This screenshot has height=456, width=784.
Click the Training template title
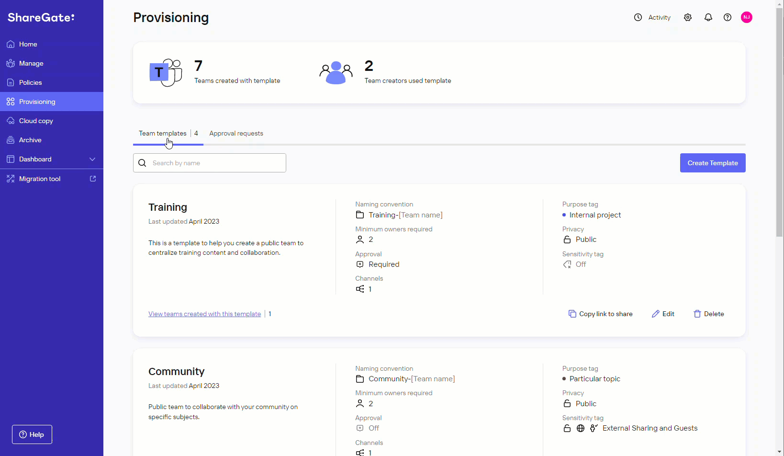point(168,207)
